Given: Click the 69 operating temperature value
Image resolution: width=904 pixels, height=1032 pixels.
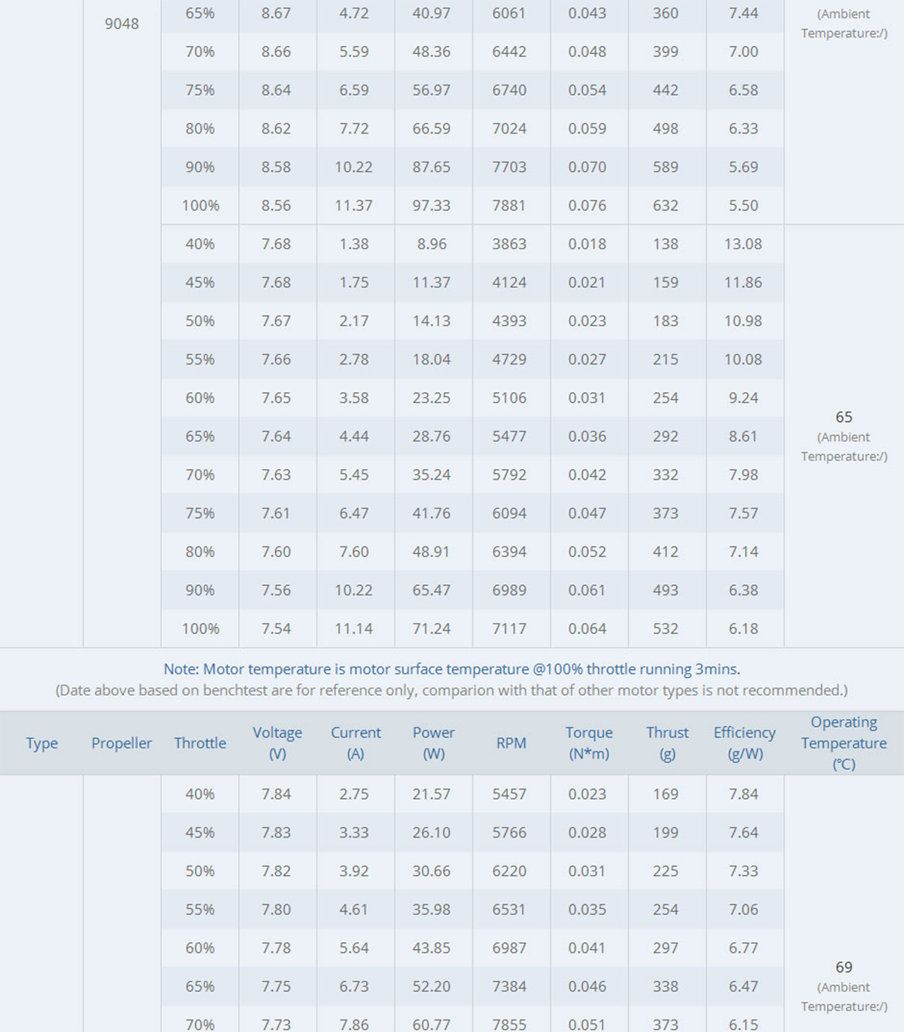Looking at the screenshot, I should click(x=844, y=967).
